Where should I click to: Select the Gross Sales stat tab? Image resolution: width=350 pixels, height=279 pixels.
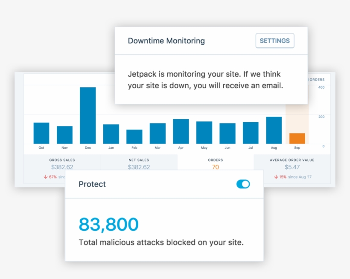click(x=62, y=164)
